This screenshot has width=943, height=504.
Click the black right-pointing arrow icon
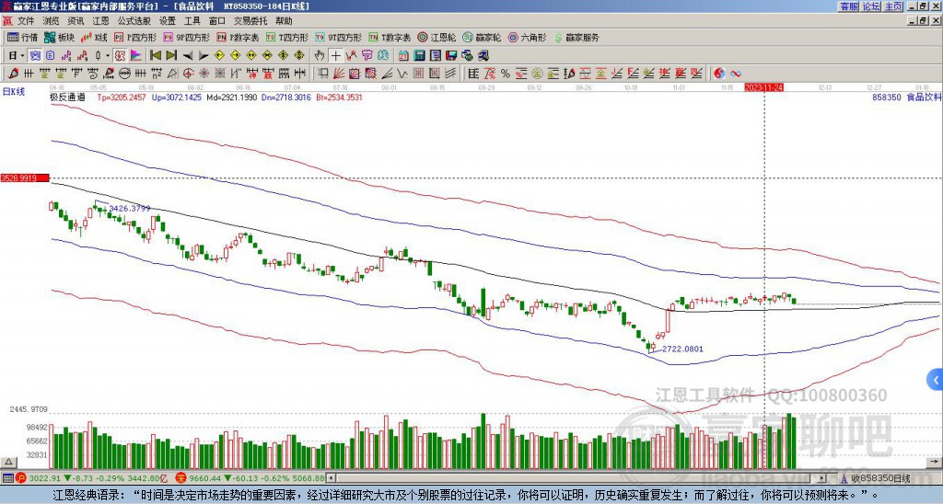204,56
